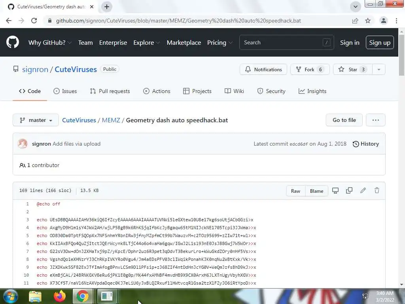Open CuteViruses breadcrumb link
This screenshot has height=304, width=405.
[x=79, y=120]
